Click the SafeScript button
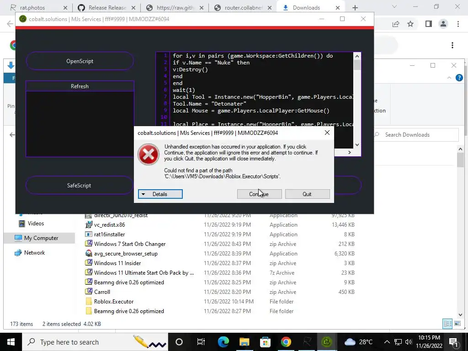This screenshot has height=351, width=468. coord(79,186)
